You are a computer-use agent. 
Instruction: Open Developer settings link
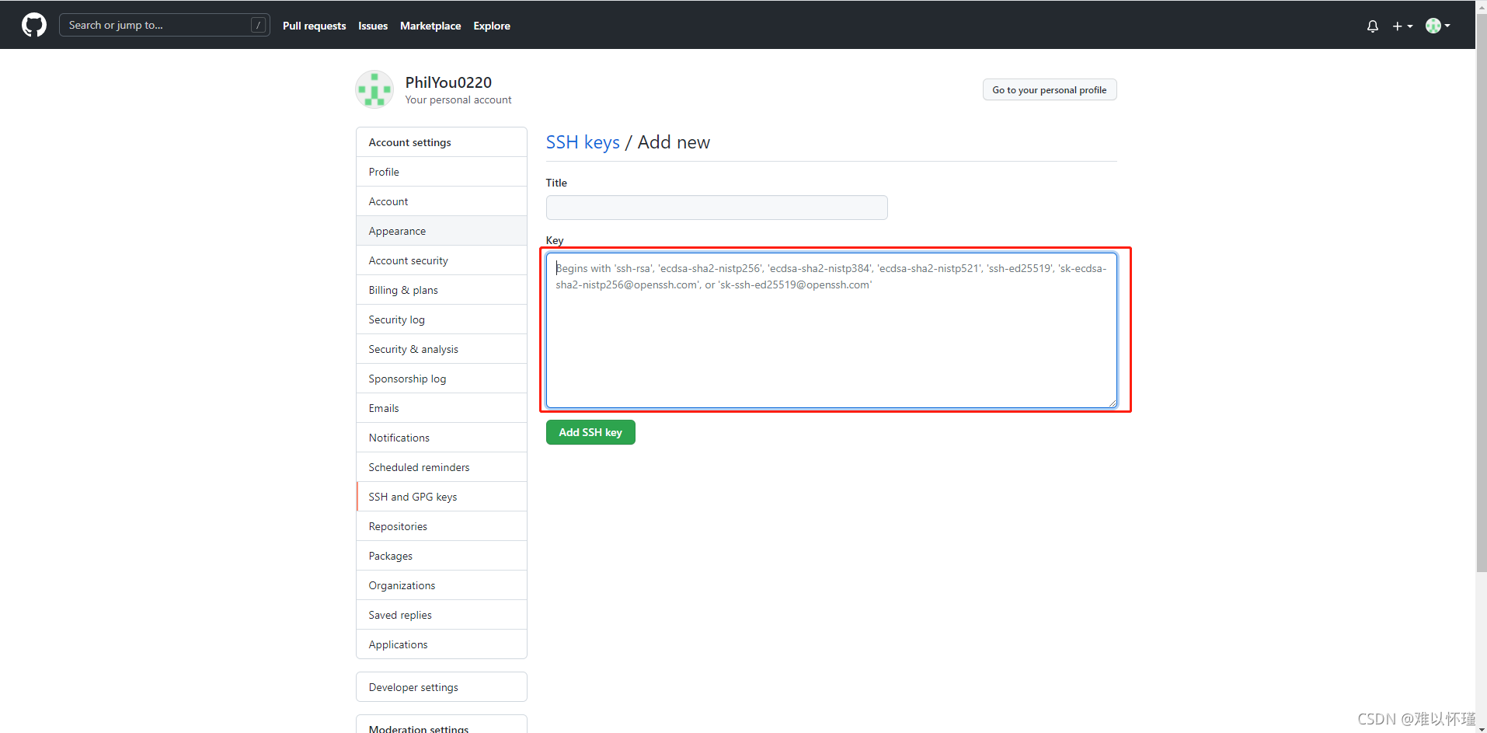pos(441,687)
